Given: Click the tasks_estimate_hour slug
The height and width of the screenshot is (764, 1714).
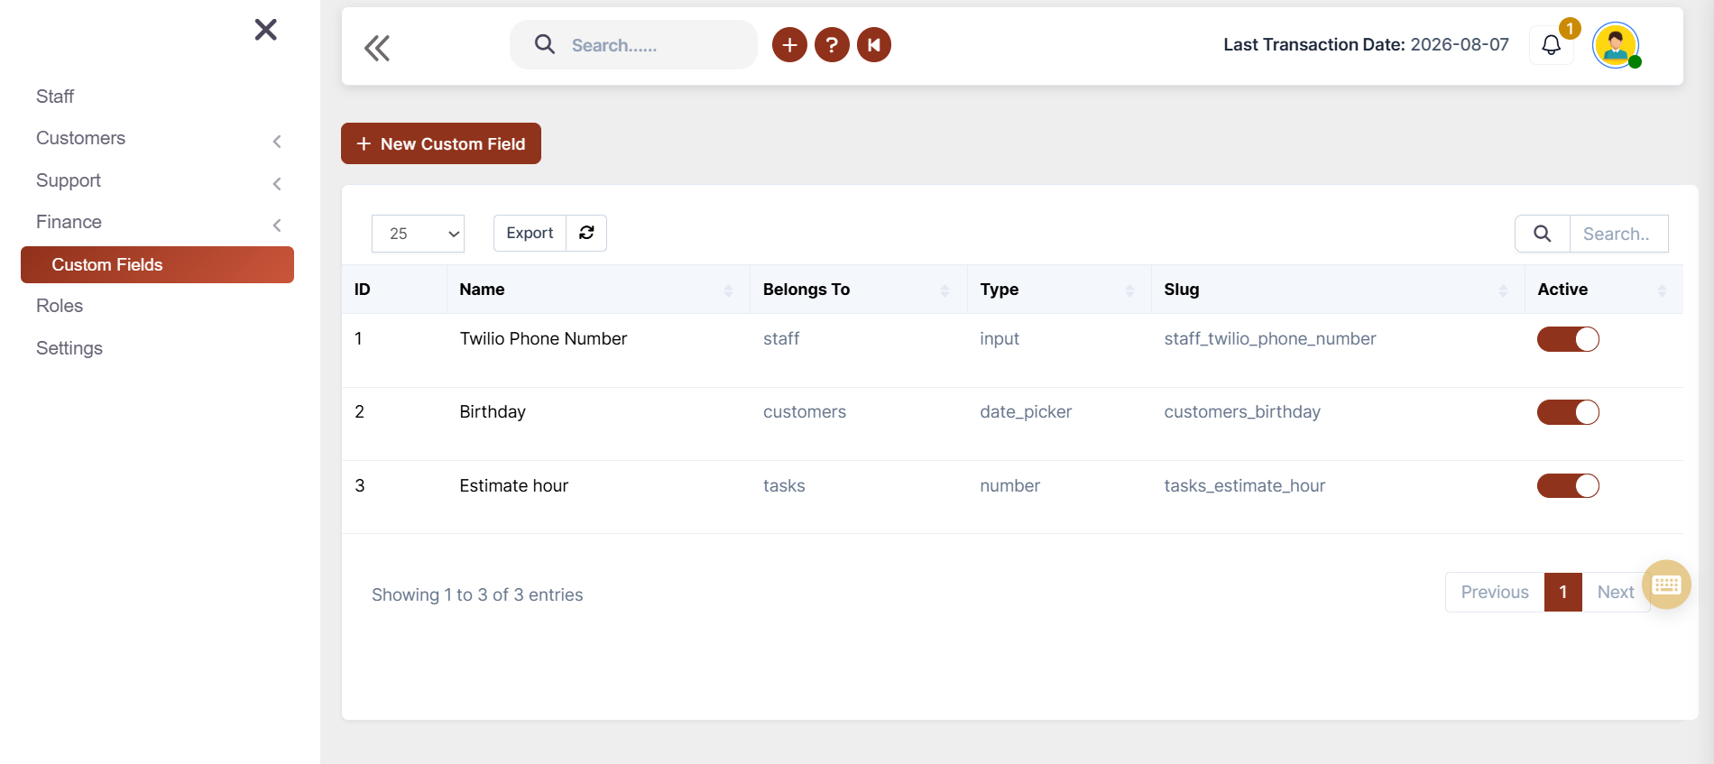Looking at the screenshot, I should pos(1245,486).
